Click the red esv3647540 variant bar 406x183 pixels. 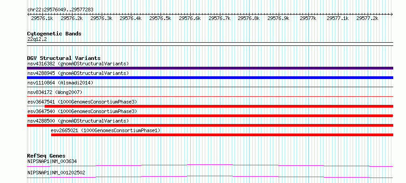pyautogui.click(x=210, y=116)
